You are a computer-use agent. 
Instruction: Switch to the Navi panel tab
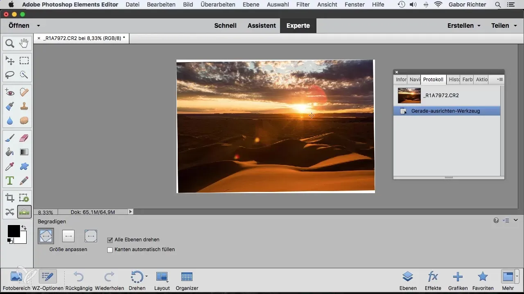pyautogui.click(x=415, y=80)
